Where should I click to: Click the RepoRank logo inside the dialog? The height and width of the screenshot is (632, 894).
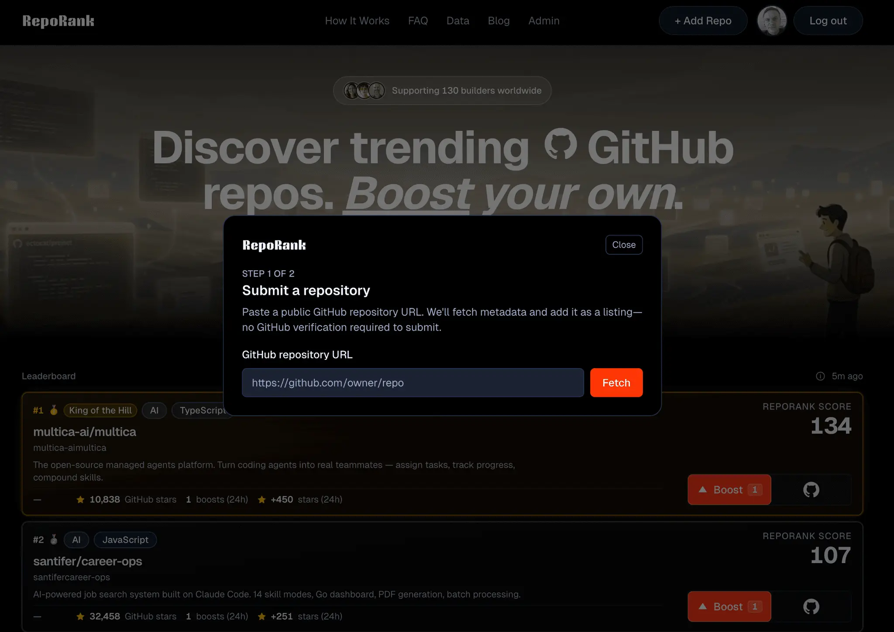tap(274, 245)
